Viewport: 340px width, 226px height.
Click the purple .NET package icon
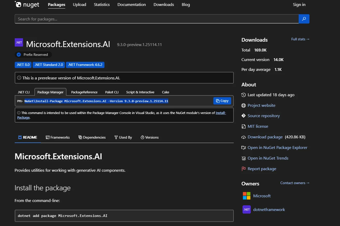coord(19,42)
